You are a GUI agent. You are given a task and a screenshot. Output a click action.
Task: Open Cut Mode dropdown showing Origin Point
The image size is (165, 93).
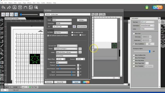[61, 33]
